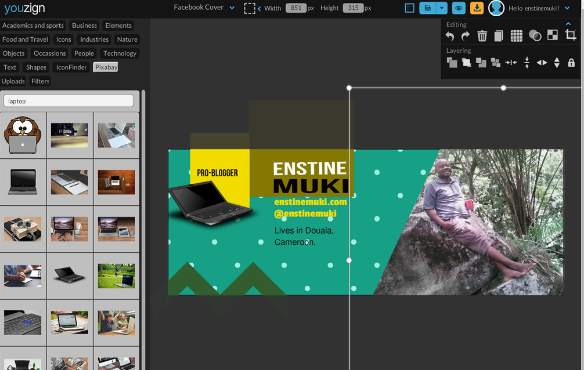The height and width of the screenshot is (370, 584).
Task: Center the element horizontally
Action: click(511, 63)
